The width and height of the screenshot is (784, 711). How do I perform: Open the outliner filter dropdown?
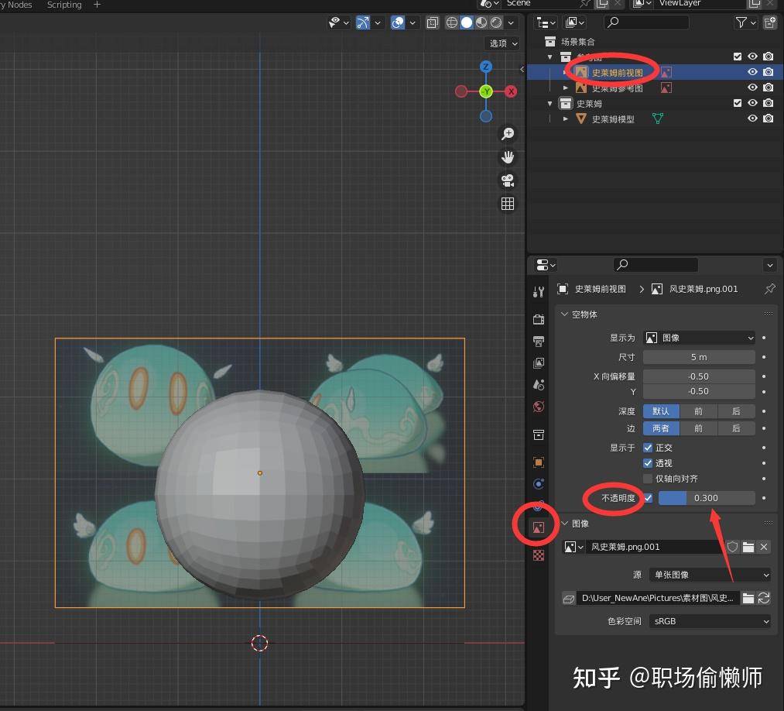[x=745, y=22]
